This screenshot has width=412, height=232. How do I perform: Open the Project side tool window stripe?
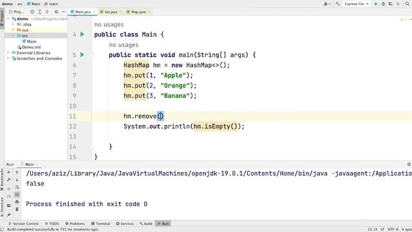click(x=2, y=18)
